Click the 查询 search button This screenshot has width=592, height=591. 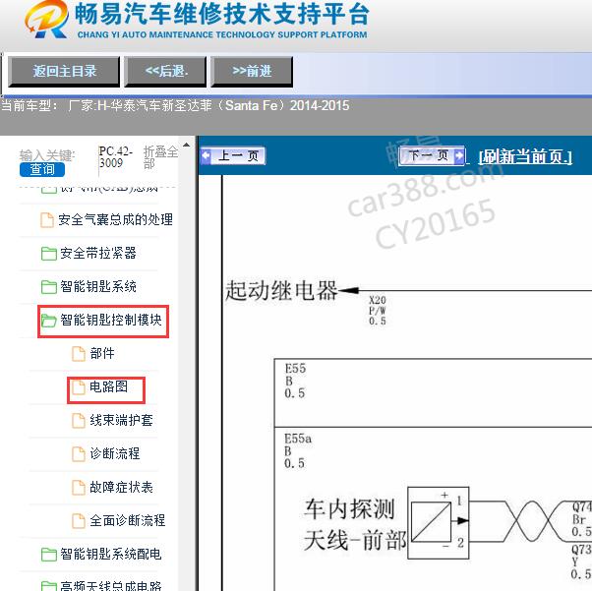42,169
